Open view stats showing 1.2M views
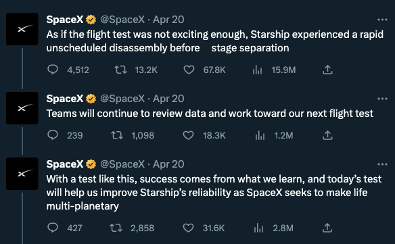Viewport: 395px width, 244px height. (x=260, y=135)
